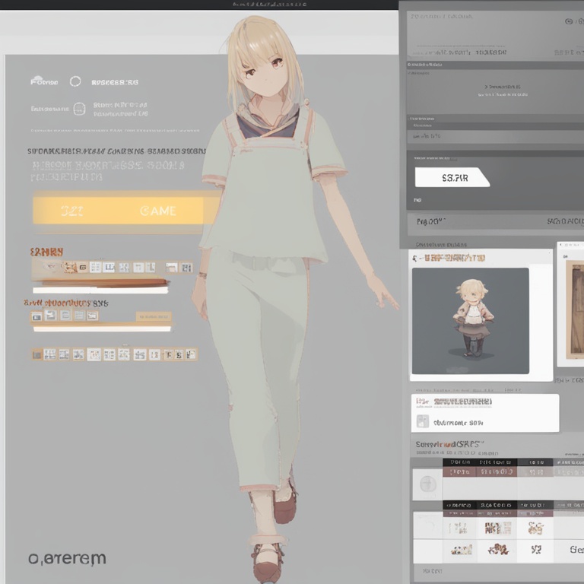
Task: Select the dashed circle icon beside the cloud label
Action: click(x=75, y=81)
